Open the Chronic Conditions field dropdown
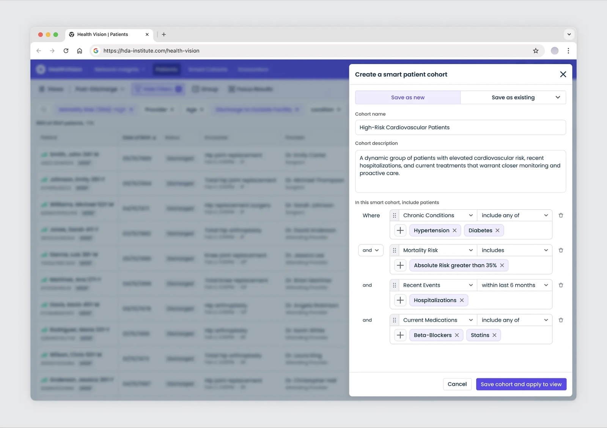This screenshot has height=428, width=607. [x=437, y=215]
